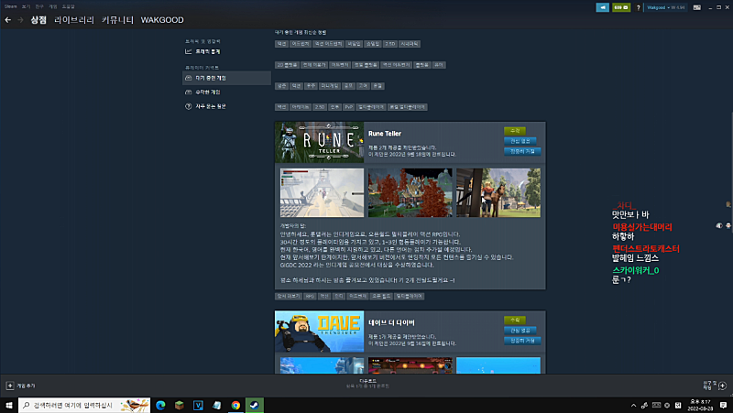Viewport: 733px width, 413px height.
Task: Open the 데이브 더 다이버 title link
Action: coord(391,322)
